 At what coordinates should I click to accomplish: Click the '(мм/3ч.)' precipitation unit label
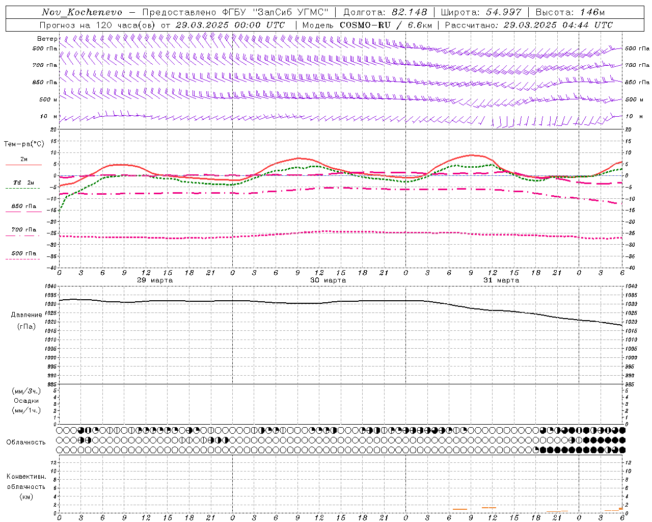tap(26, 391)
